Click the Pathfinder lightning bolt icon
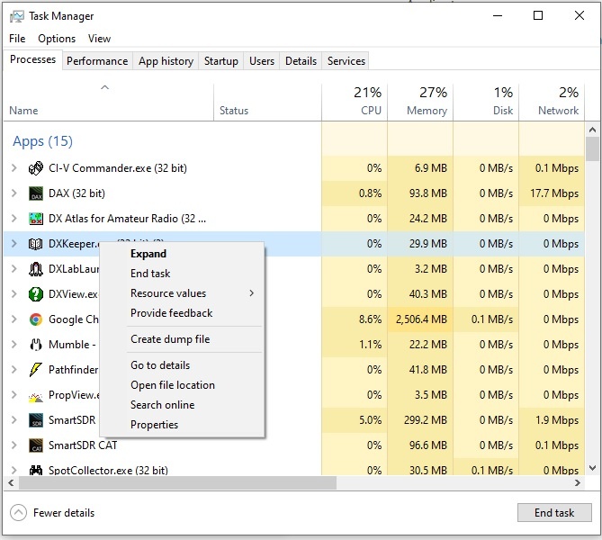This screenshot has width=602, height=540. tap(36, 370)
